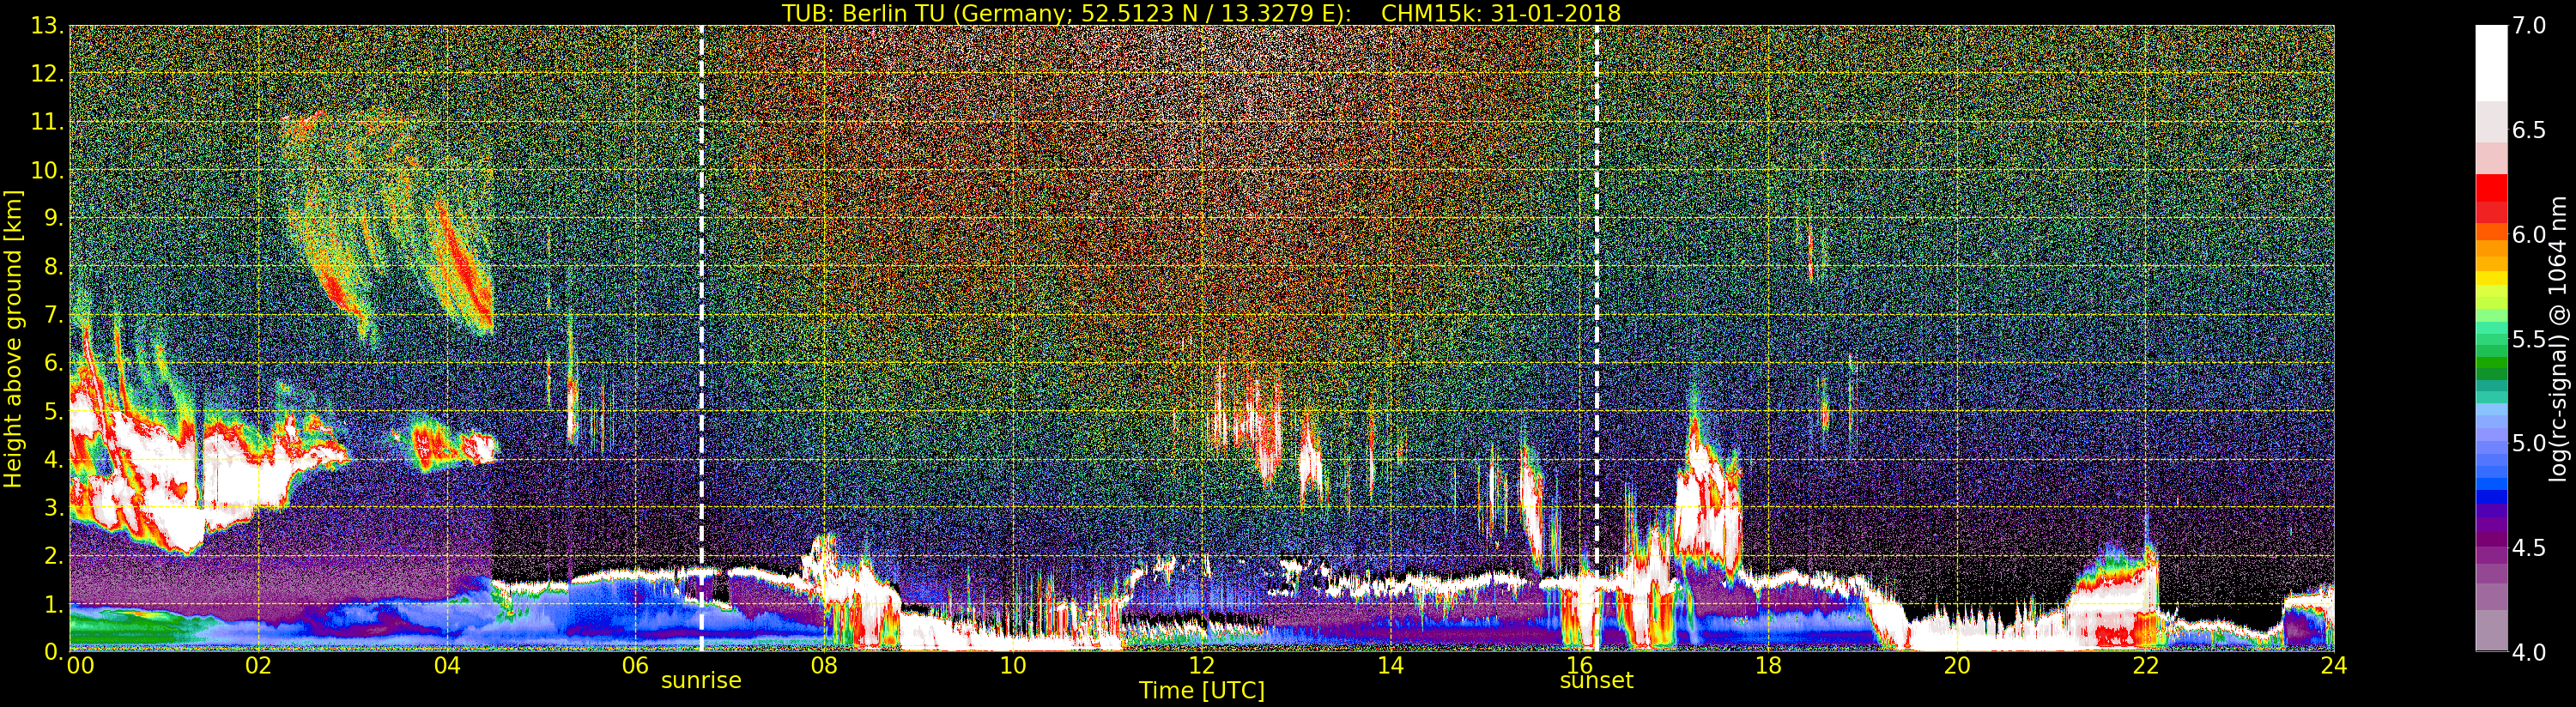Click the height axis tick label '7.'
Image resolution: width=2576 pixels, height=707 pixels.
[54, 315]
